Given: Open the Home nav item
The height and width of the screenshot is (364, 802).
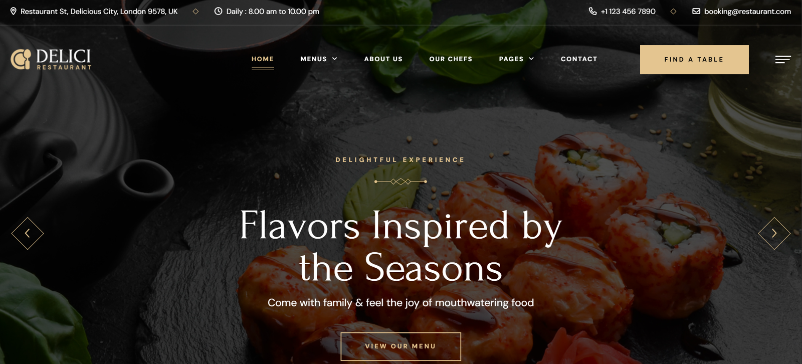Looking at the screenshot, I should [263, 59].
